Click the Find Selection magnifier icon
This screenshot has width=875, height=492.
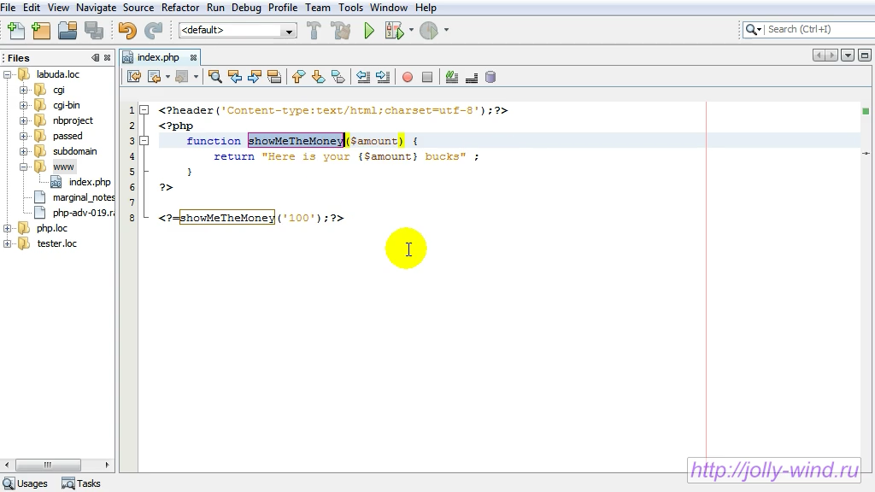(214, 77)
